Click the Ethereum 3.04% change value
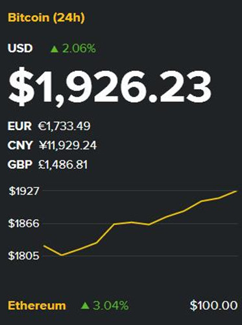 pos(111,305)
